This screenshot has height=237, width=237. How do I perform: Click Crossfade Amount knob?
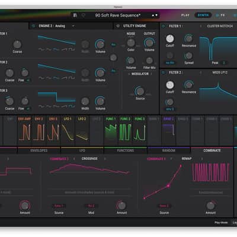click(121, 206)
